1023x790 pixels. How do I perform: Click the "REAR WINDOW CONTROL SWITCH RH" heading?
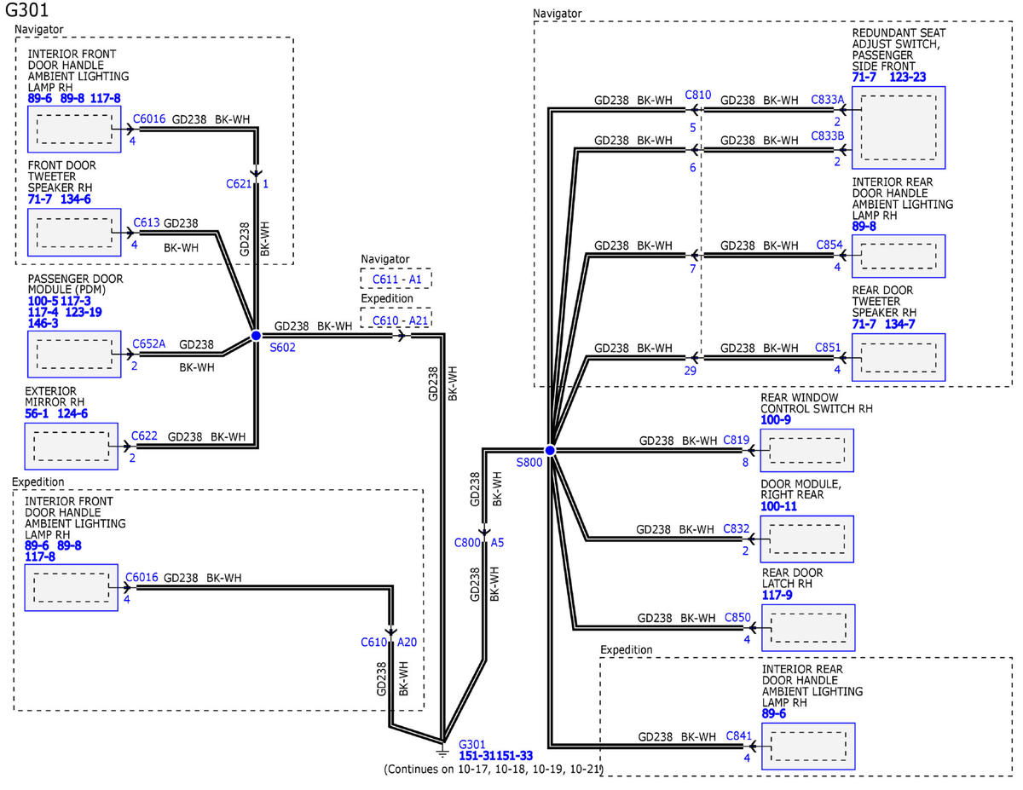pyautogui.click(x=817, y=403)
